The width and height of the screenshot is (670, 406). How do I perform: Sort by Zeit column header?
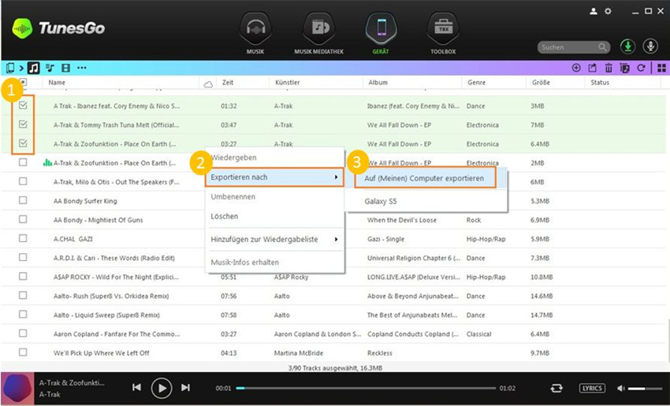click(228, 83)
